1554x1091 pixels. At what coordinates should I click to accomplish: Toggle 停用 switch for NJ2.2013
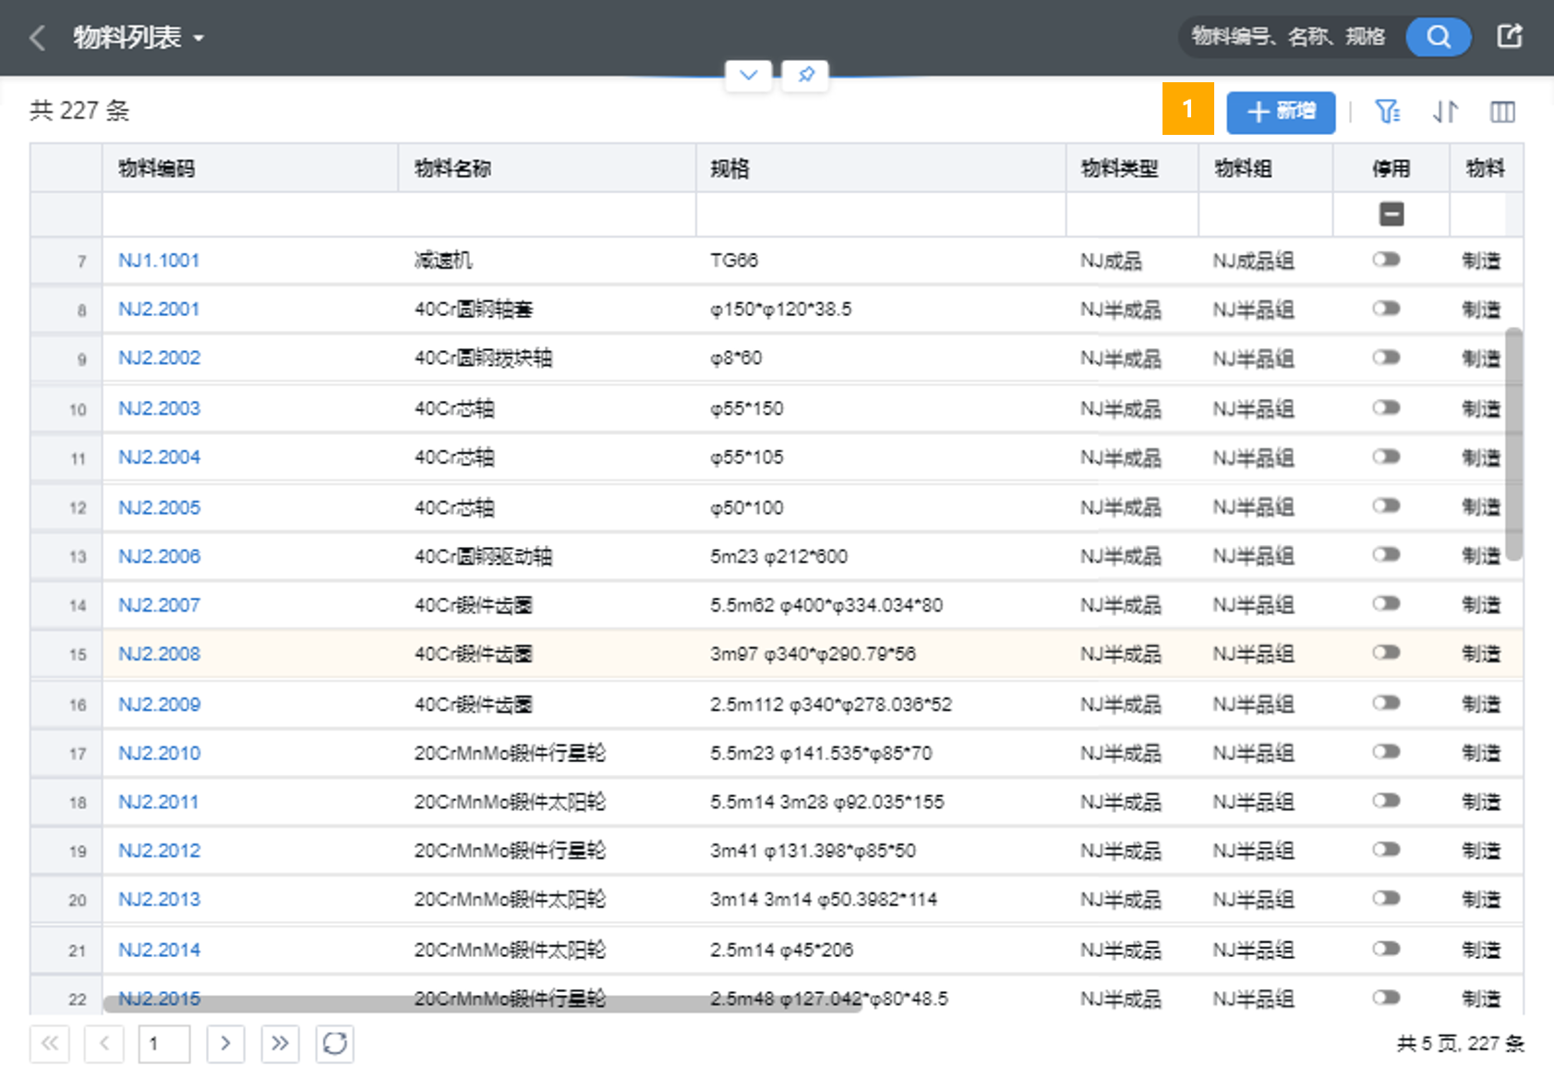pos(1386,898)
